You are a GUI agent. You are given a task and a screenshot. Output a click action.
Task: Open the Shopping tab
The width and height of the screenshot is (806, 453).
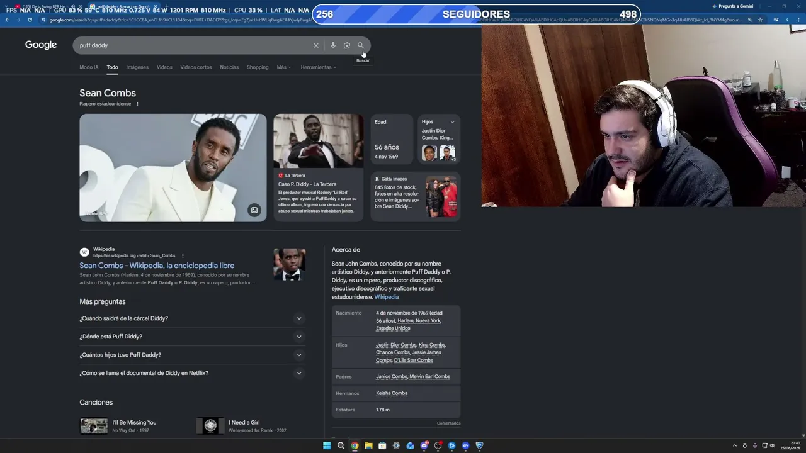[x=258, y=67]
